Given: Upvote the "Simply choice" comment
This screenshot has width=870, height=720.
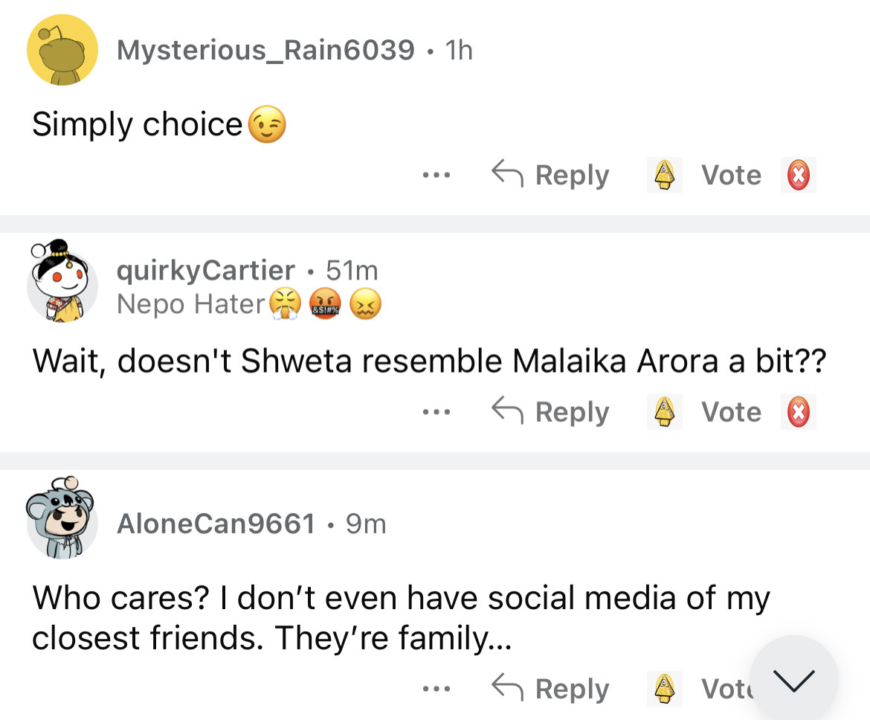Looking at the screenshot, I should pyautogui.click(x=663, y=176).
